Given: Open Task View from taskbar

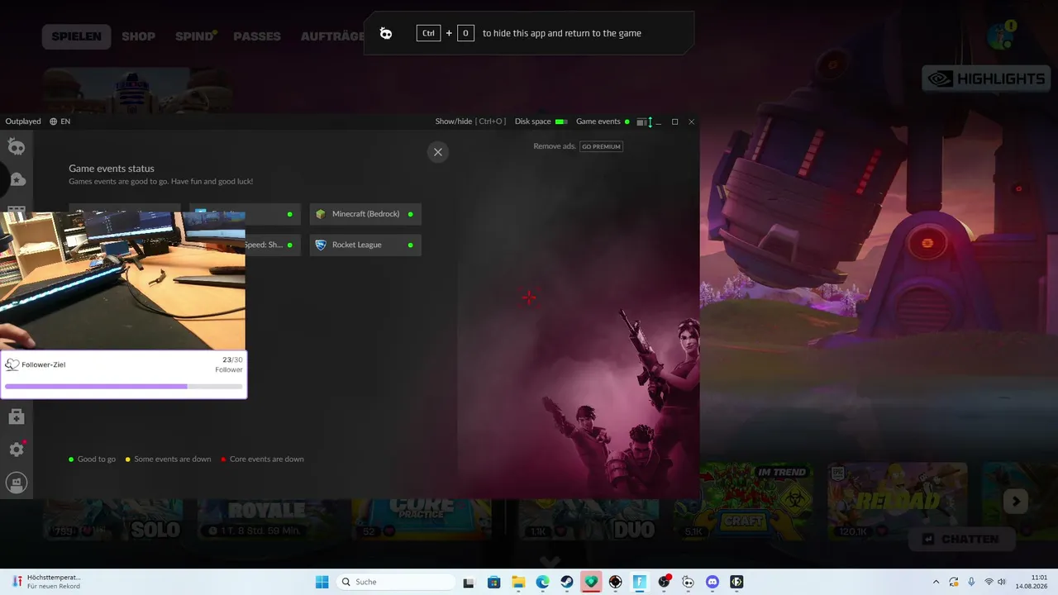Looking at the screenshot, I should [469, 582].
